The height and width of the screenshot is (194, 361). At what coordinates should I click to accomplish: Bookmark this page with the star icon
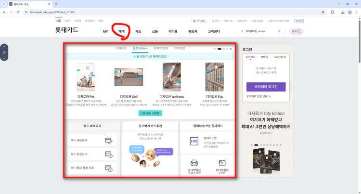tap(323, 12)
